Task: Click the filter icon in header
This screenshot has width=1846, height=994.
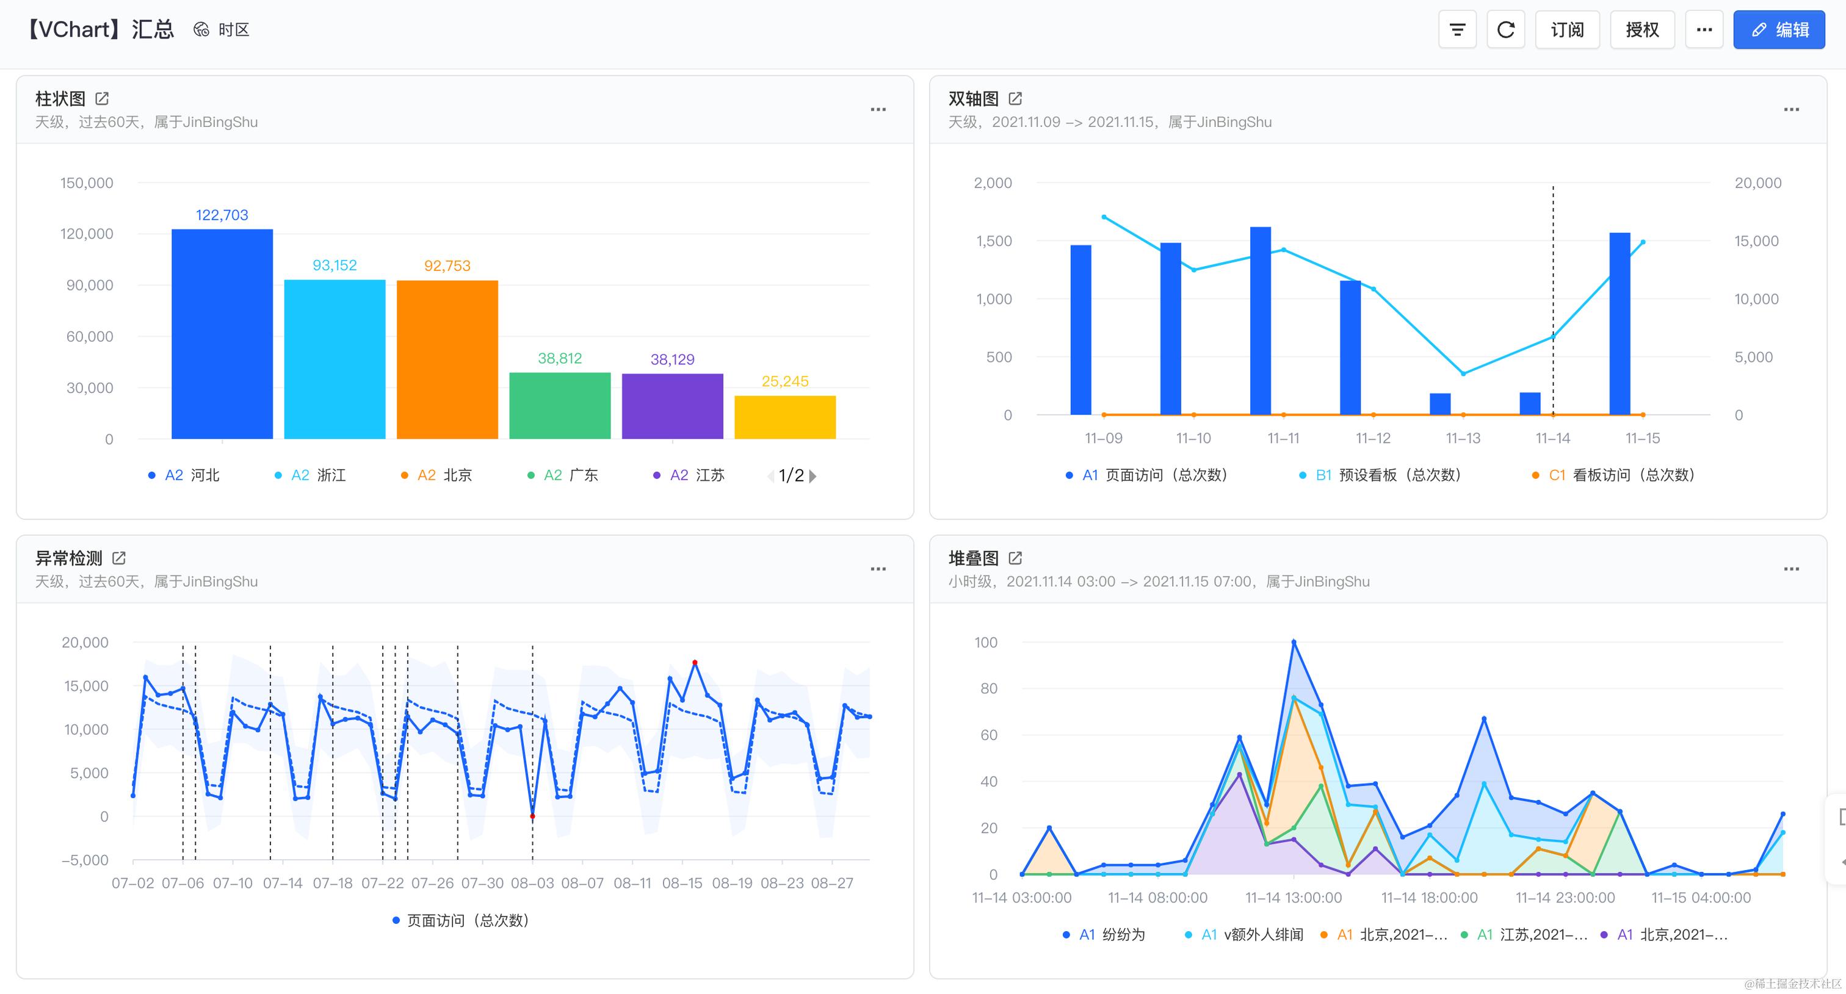Action: (1457, 30)
